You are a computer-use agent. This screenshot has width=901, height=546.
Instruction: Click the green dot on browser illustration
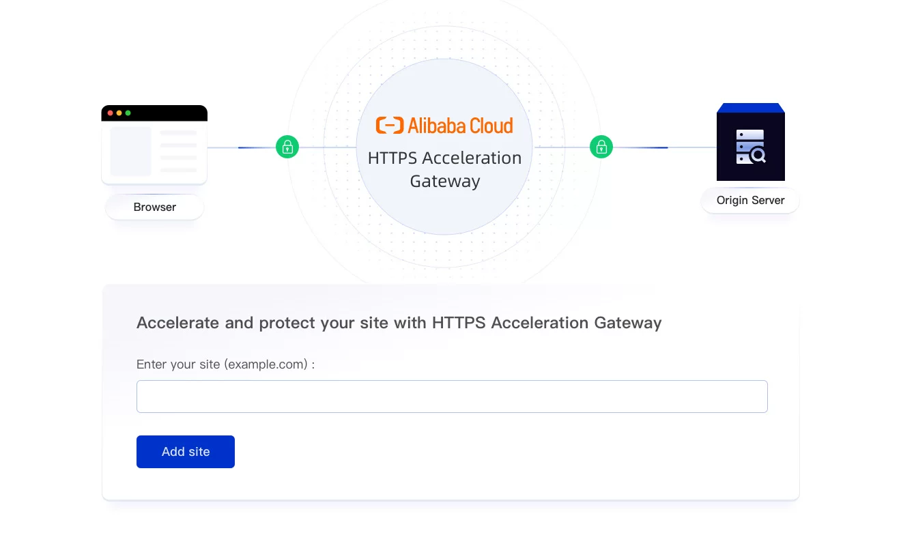(x=128, y=113)
